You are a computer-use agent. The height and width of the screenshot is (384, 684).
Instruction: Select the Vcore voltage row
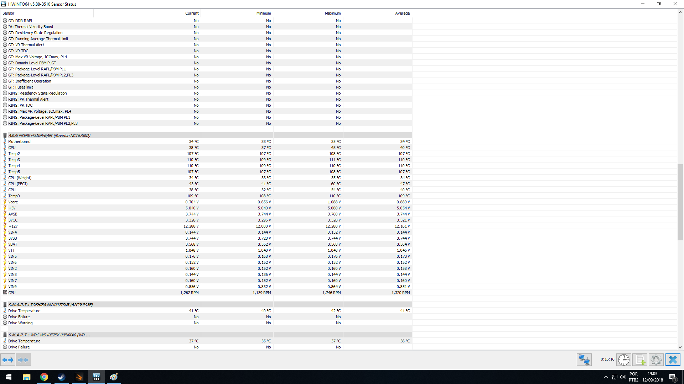coord(207,202)
